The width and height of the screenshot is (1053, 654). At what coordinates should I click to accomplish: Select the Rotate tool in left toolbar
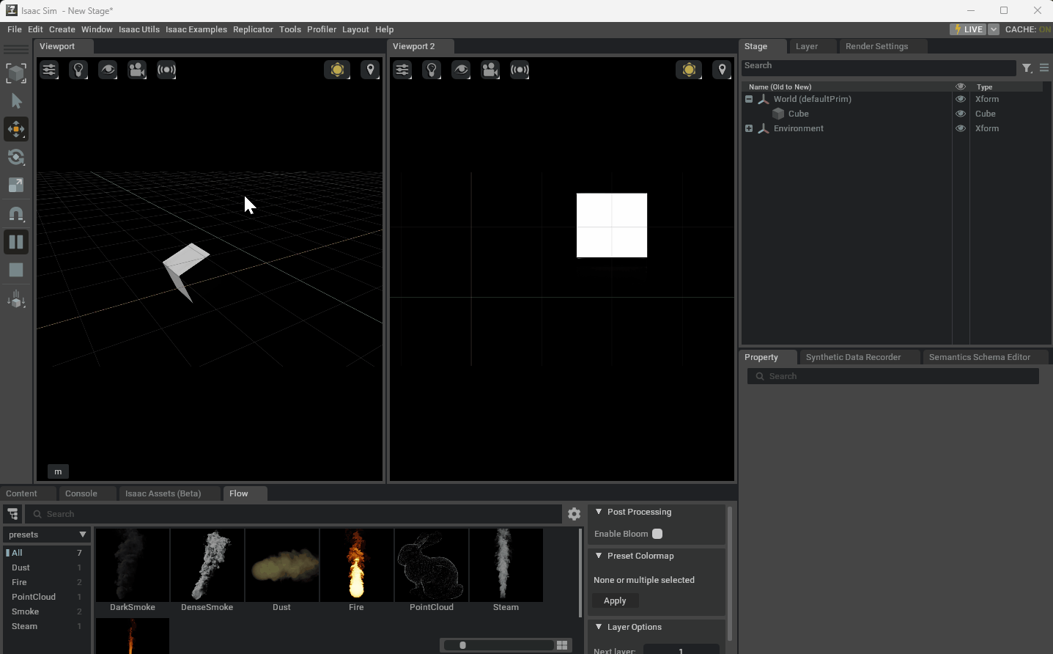pos(16,158)
